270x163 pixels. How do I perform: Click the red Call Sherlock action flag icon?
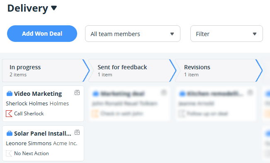pos(9,114)
